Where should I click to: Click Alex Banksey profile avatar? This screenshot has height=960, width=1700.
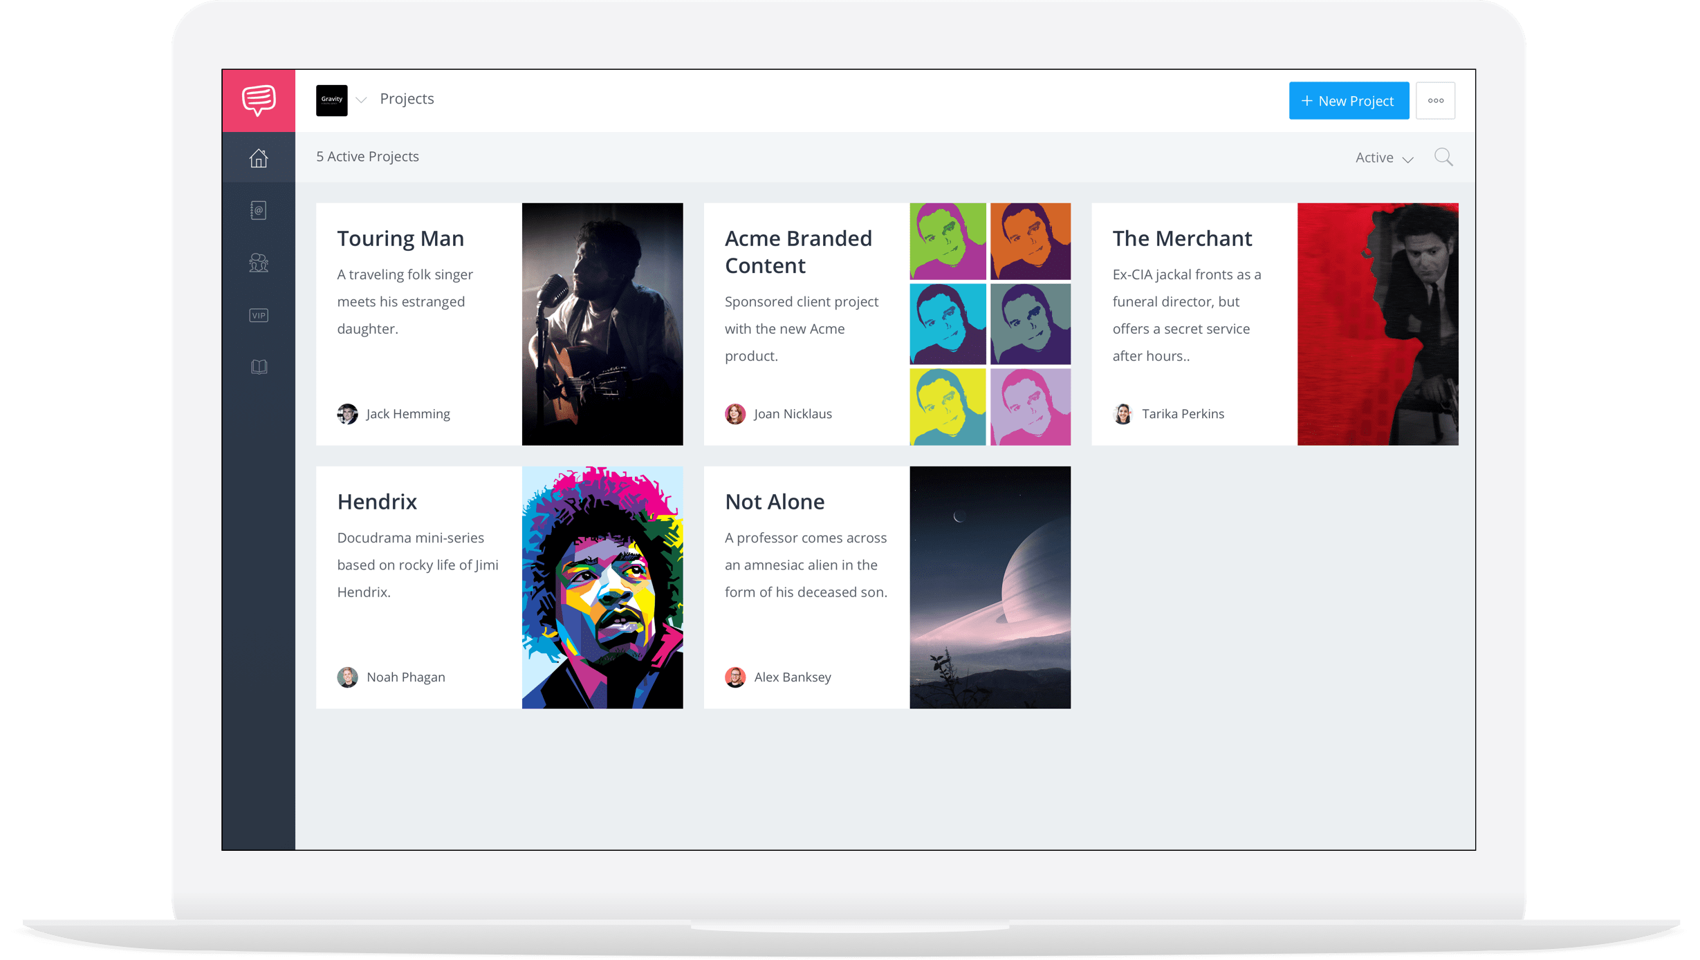click(736, 677)
